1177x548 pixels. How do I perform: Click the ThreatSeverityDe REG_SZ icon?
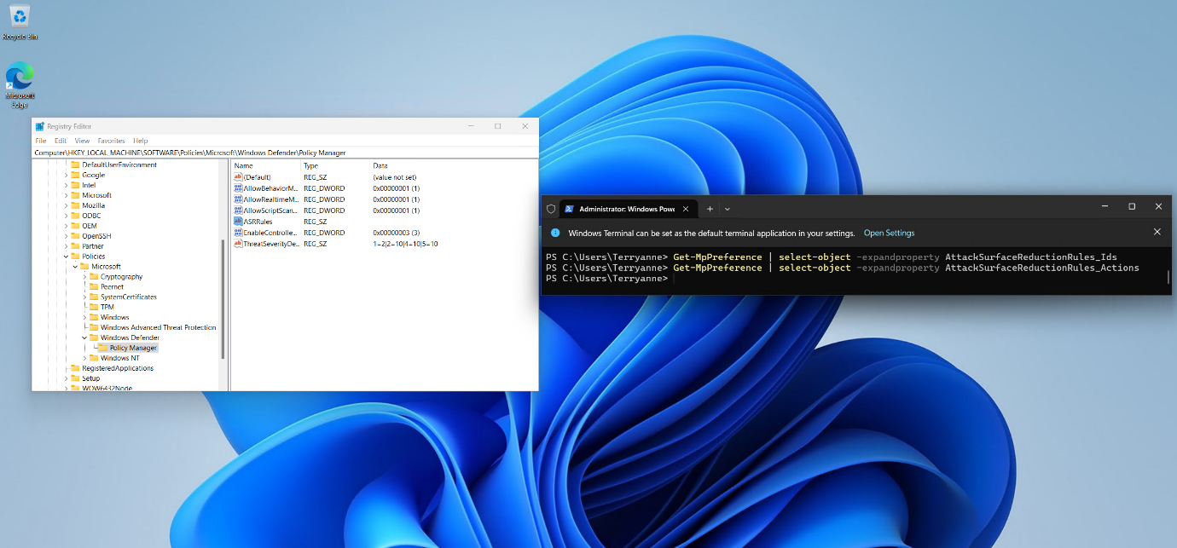click(x=240, y=243)
